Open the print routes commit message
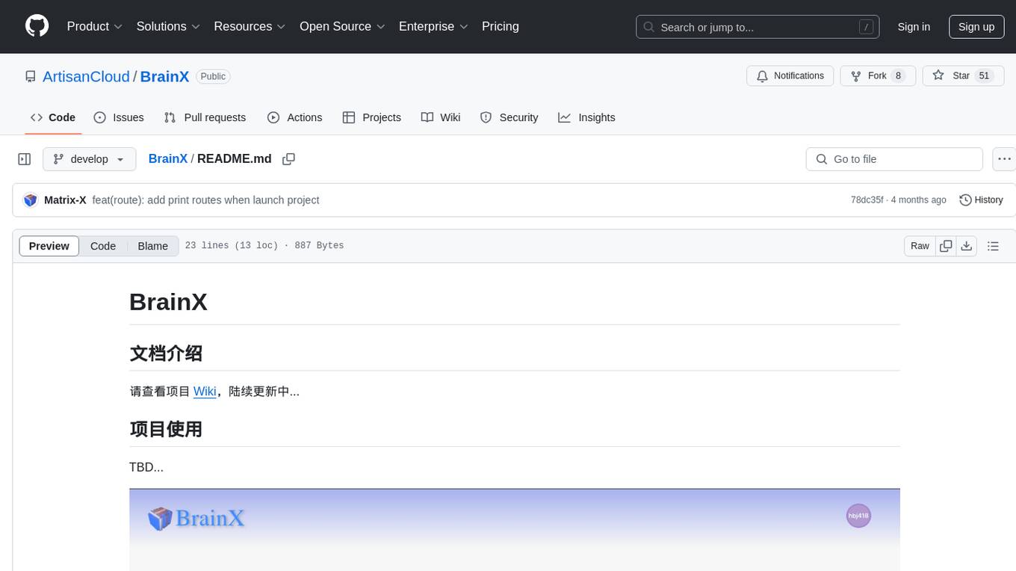Image resolution: width=1016 pixels, height=571 pixels. (x=205, y=200)
